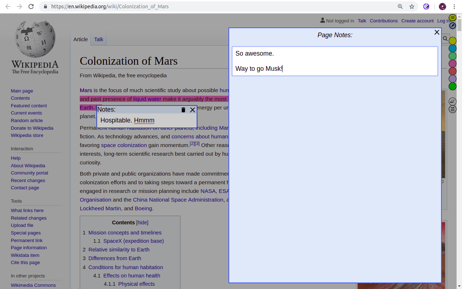Open the Chrome three-dot menu

click(x=454, y=7)
